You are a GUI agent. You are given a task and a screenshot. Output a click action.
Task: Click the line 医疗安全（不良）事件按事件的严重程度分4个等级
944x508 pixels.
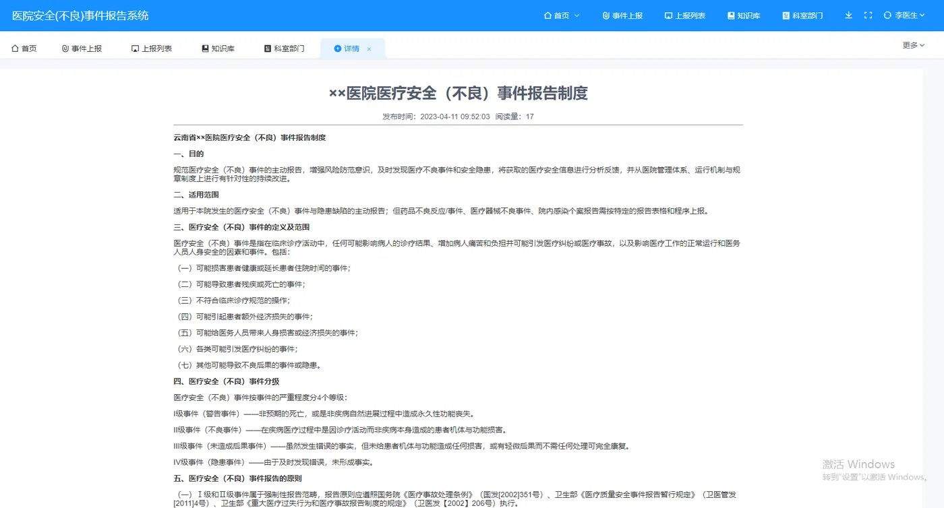click(261, 398)
